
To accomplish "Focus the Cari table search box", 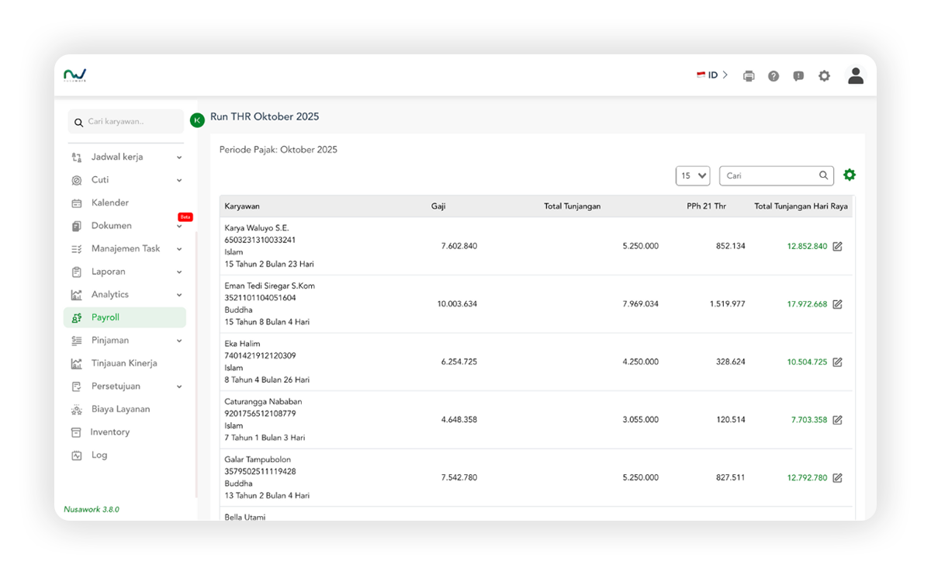I will tap(770, 176).
